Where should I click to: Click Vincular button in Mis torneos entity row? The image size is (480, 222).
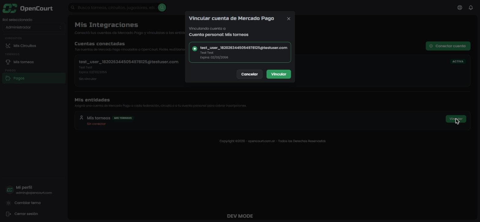(x=456, y=119)
